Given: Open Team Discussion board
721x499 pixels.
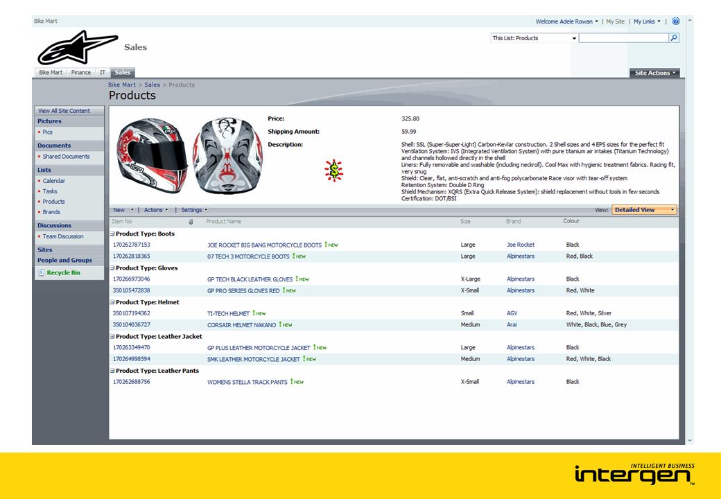Looking at the screenshot, I should coord(63,236).
